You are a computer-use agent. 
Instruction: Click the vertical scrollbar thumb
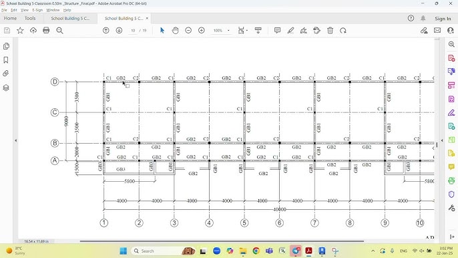pyautogui.click(x=437, y=145)
